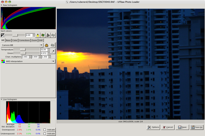Click the Save As button
Screen dimensions: 205x136
pyautogui.click(x=197, y=127)
